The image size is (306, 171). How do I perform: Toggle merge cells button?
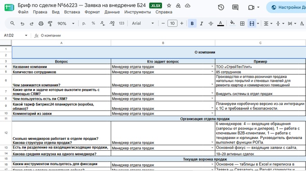252,23
